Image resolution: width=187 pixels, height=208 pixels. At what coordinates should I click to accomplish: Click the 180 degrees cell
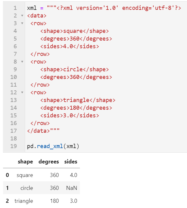[54, 201]
